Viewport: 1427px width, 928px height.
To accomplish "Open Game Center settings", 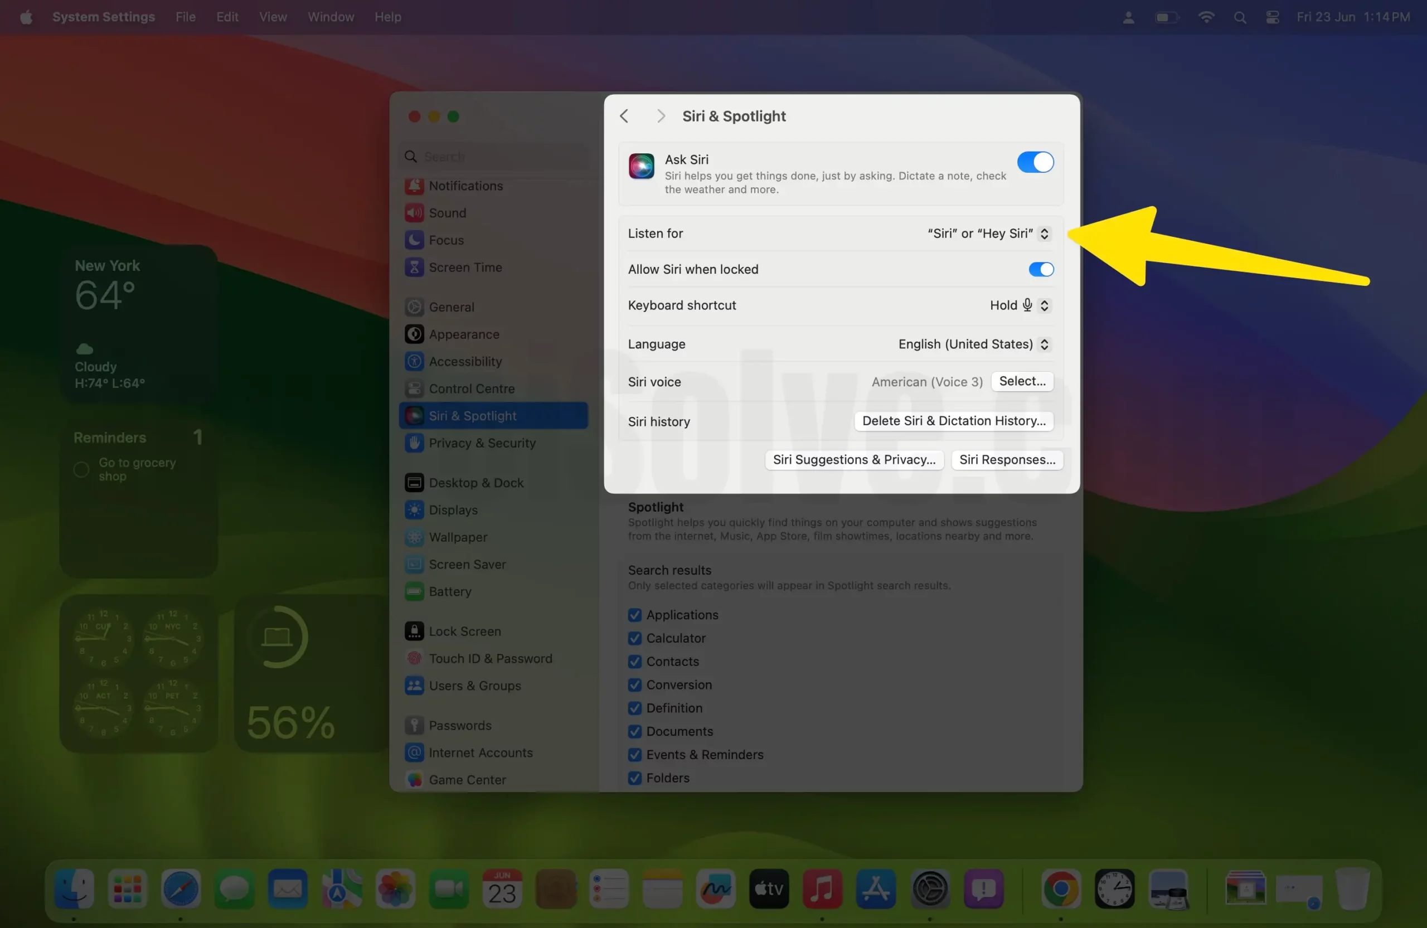I will [493, 779].
